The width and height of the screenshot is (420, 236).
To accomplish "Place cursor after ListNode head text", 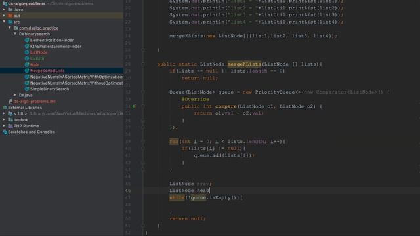I will point(209,191).
